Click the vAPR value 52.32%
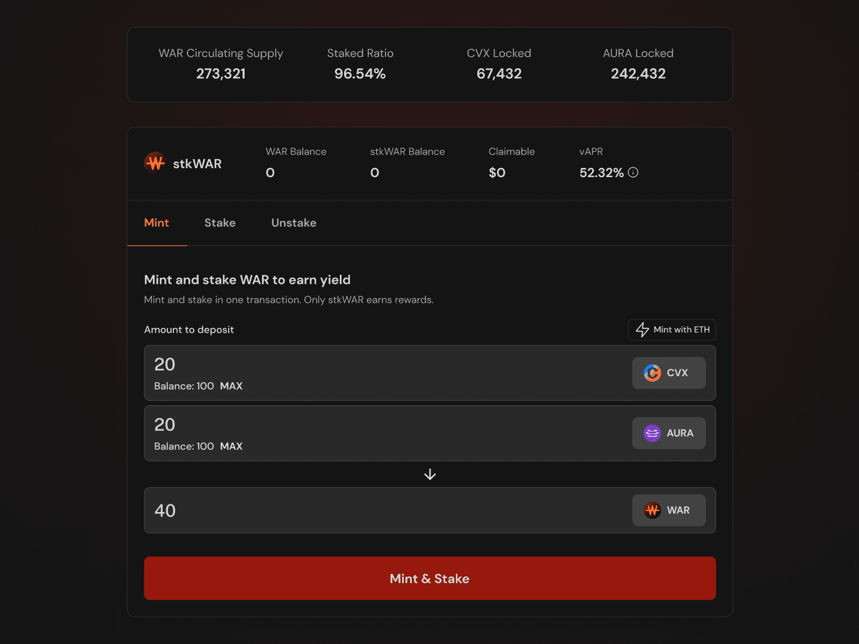The height and width of the screenshot is (644, 859). [x=602, y=172]
